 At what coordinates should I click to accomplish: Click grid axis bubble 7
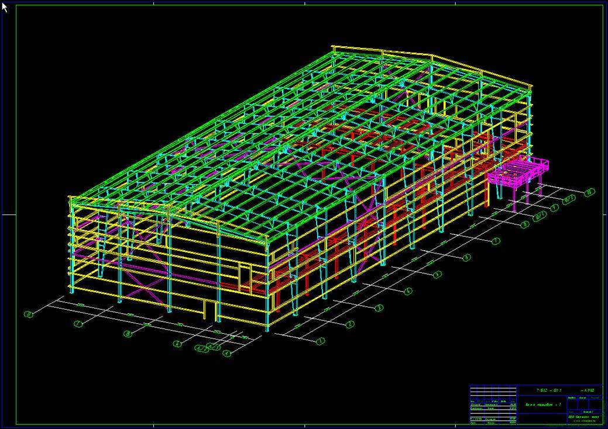pos(496,241)
